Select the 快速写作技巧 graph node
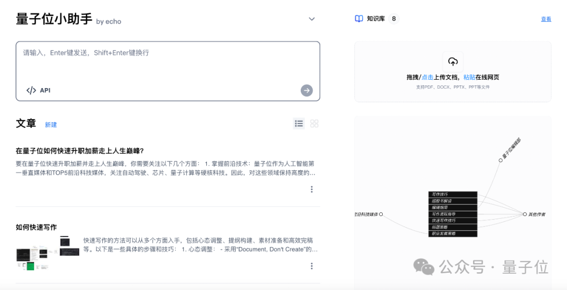 click(453, 220)
